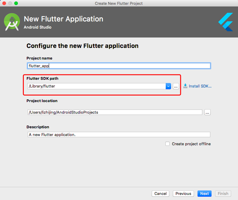The height and width of the screenshot is (200, 238).
Task: Click the Flutter SDK path combo box text
Action: pyautogui.click(x=96, y=86)
